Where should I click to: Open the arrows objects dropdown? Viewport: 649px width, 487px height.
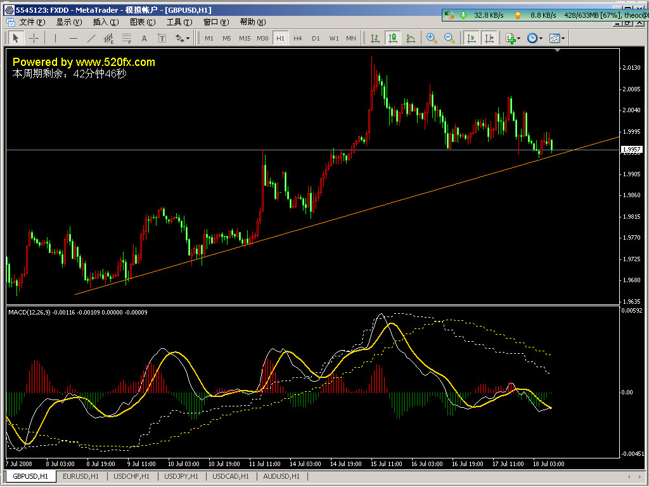(x=182, y=38)
